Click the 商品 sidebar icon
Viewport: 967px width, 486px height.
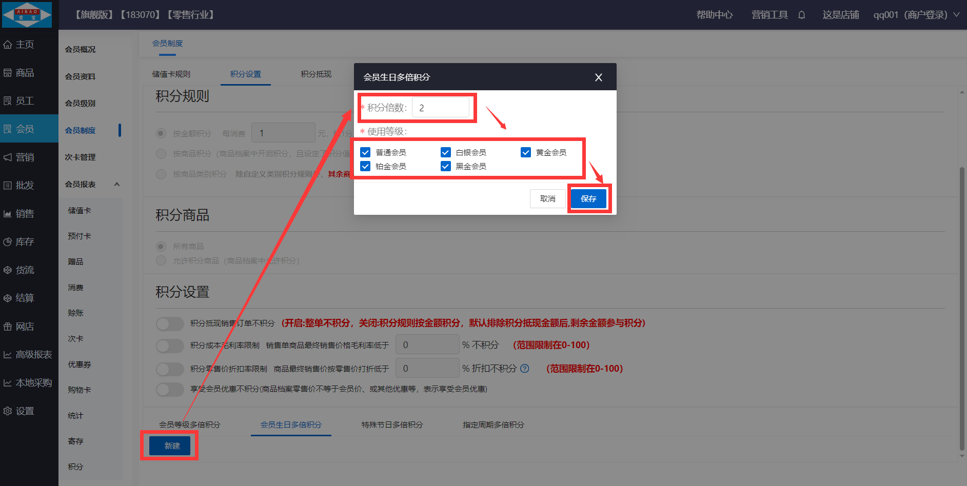click(8, 73)
